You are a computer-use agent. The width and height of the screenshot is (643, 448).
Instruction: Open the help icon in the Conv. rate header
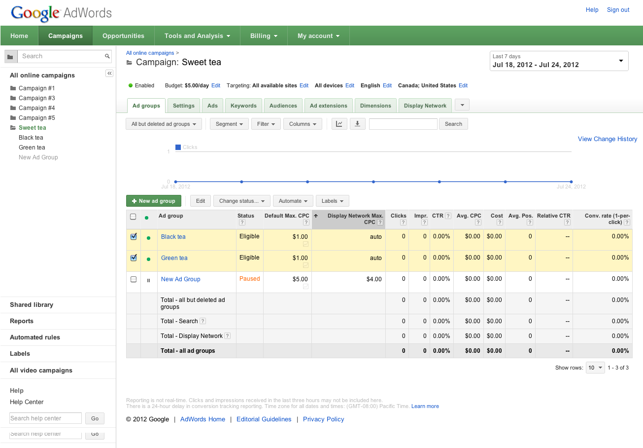(627, 223)
